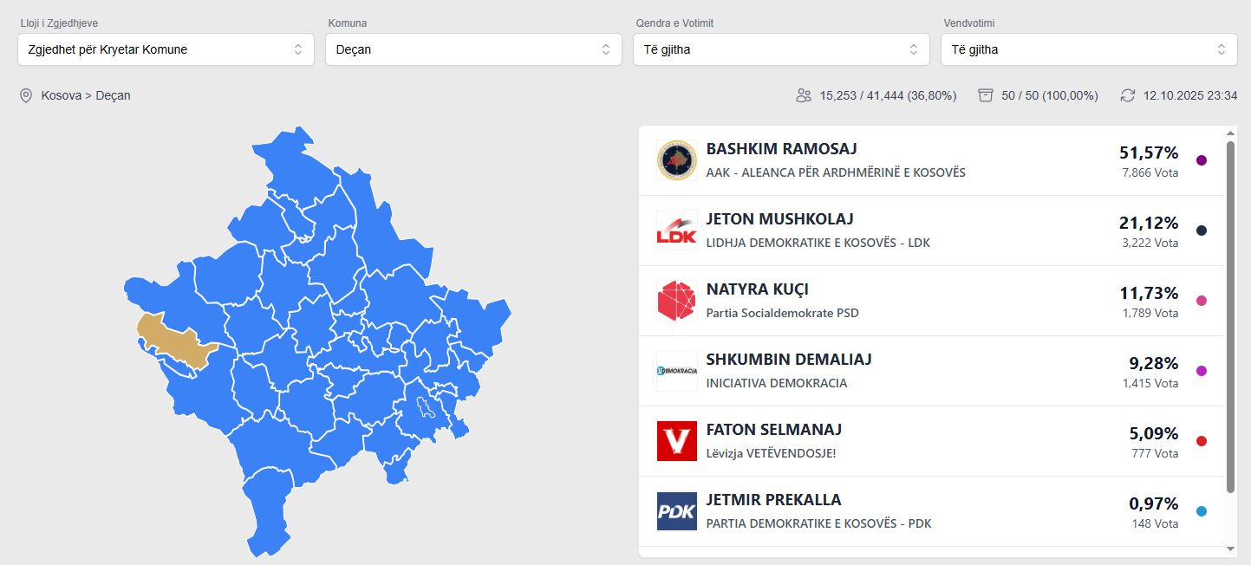
Task: Click the red dot for Faton Selmanaj
Action: pyautogui.click(x=1202, y=441)
